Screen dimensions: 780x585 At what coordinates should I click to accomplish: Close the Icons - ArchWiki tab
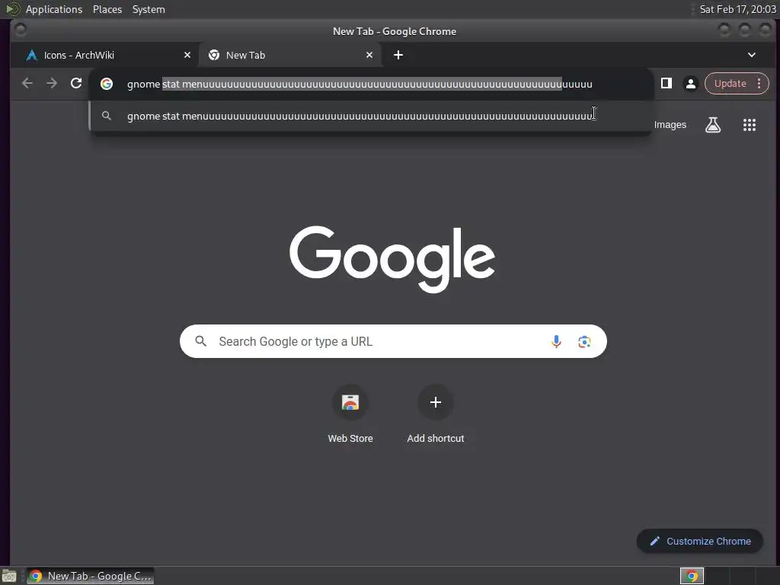(187, 55)
